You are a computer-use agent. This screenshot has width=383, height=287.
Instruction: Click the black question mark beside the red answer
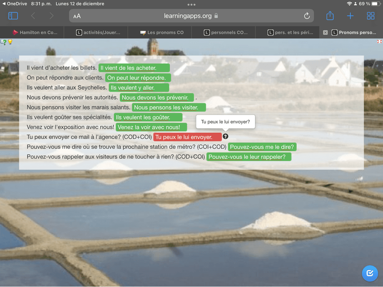pos(225,136)
